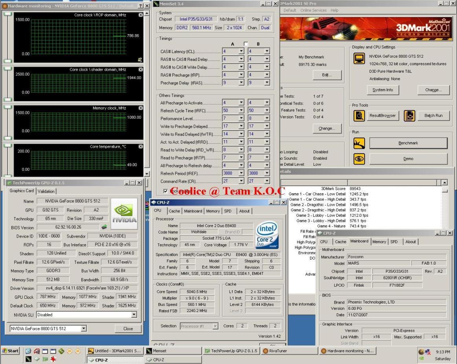
Task: Click the Intel Core 2 Duo logo in CPU-Z
Action: point(267,235)
